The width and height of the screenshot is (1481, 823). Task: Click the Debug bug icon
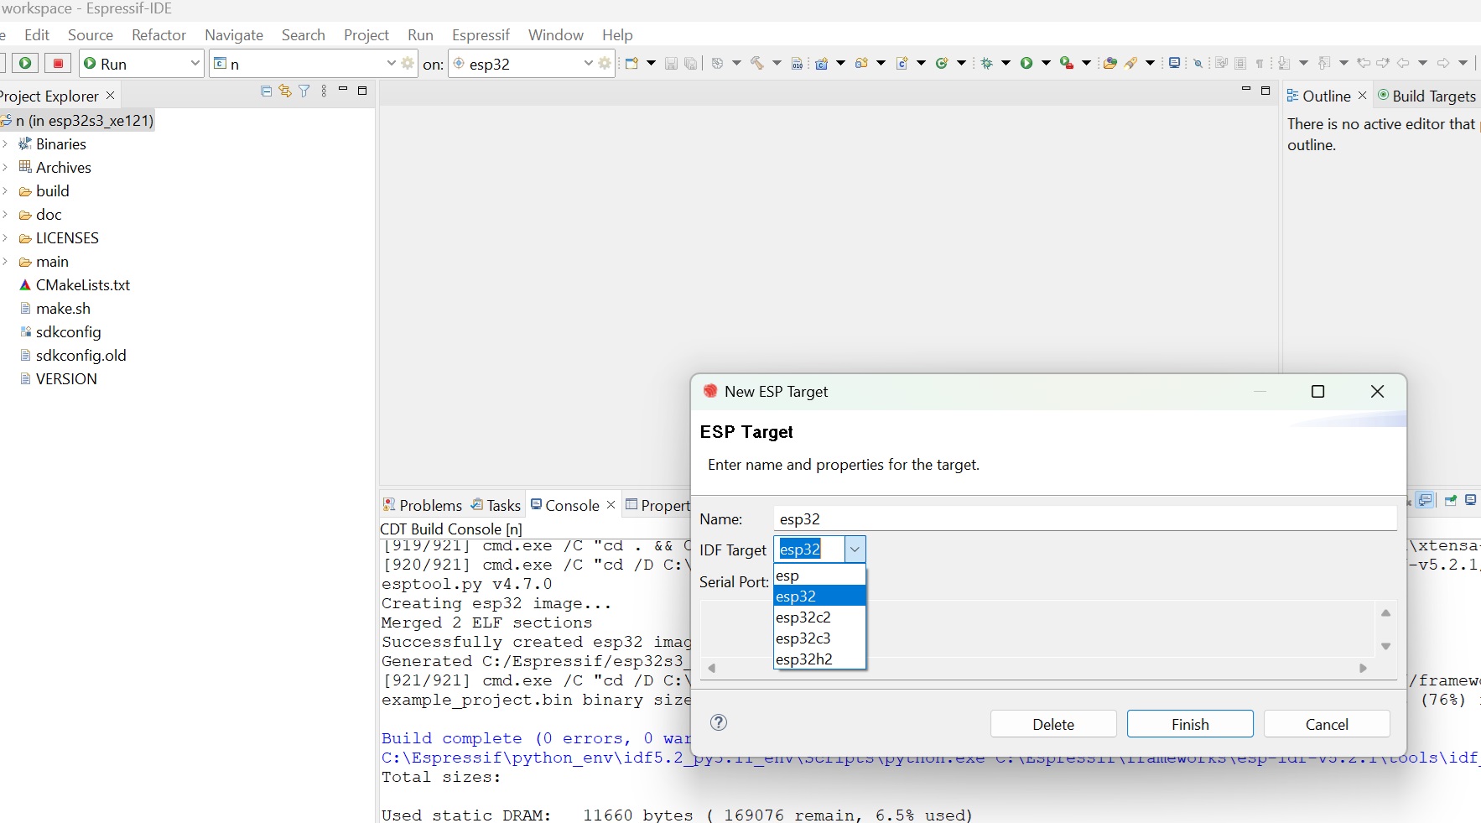pos(987,63)
